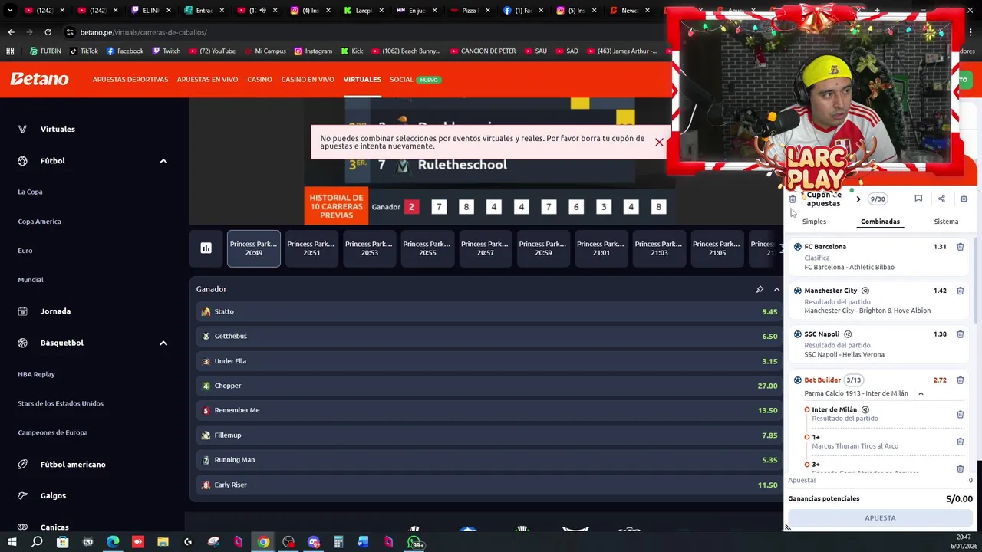Open the Jornada sidebar item
Viewport: 982px width, 552px height.
click(55, 311)
